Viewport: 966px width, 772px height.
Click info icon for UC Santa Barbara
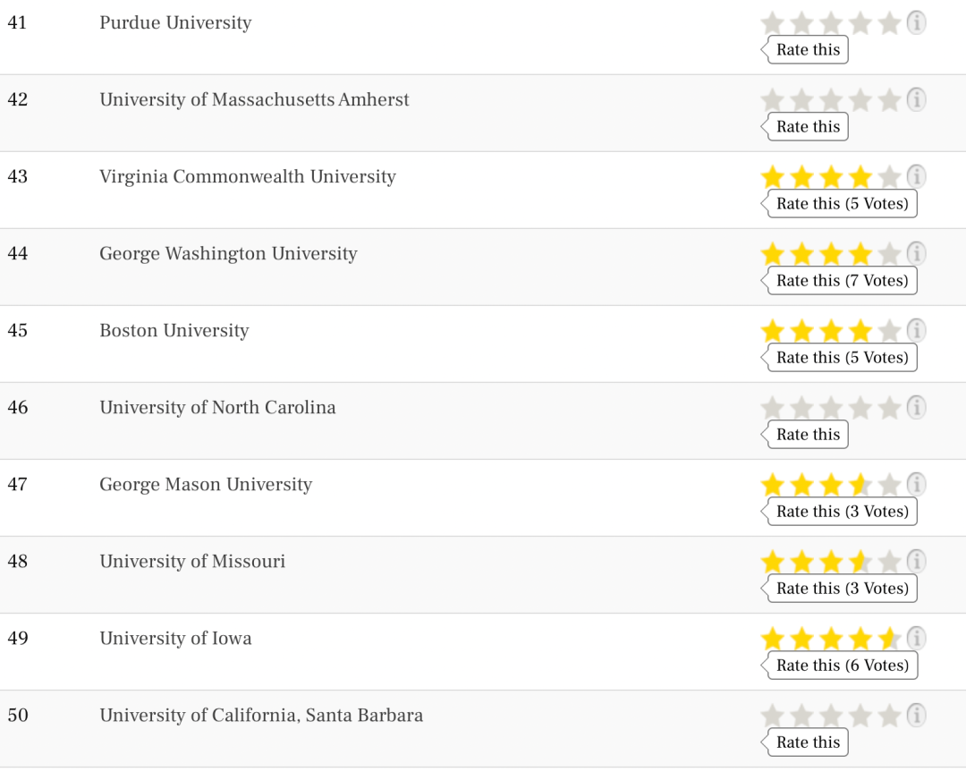pos(916,715)
